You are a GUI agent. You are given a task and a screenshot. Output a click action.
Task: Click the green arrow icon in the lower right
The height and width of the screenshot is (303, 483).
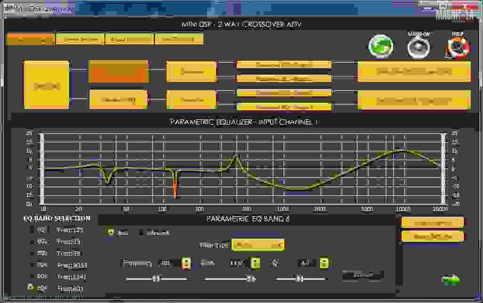click(x=451, y=280)
